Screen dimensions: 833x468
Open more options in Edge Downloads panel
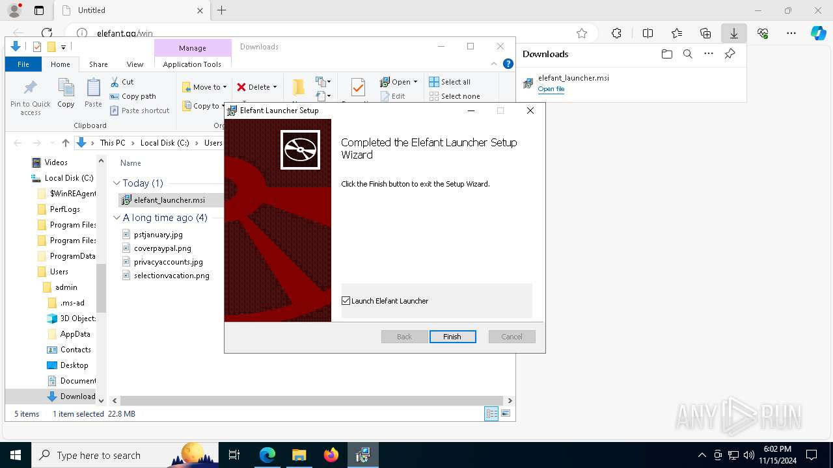point(709,54)
